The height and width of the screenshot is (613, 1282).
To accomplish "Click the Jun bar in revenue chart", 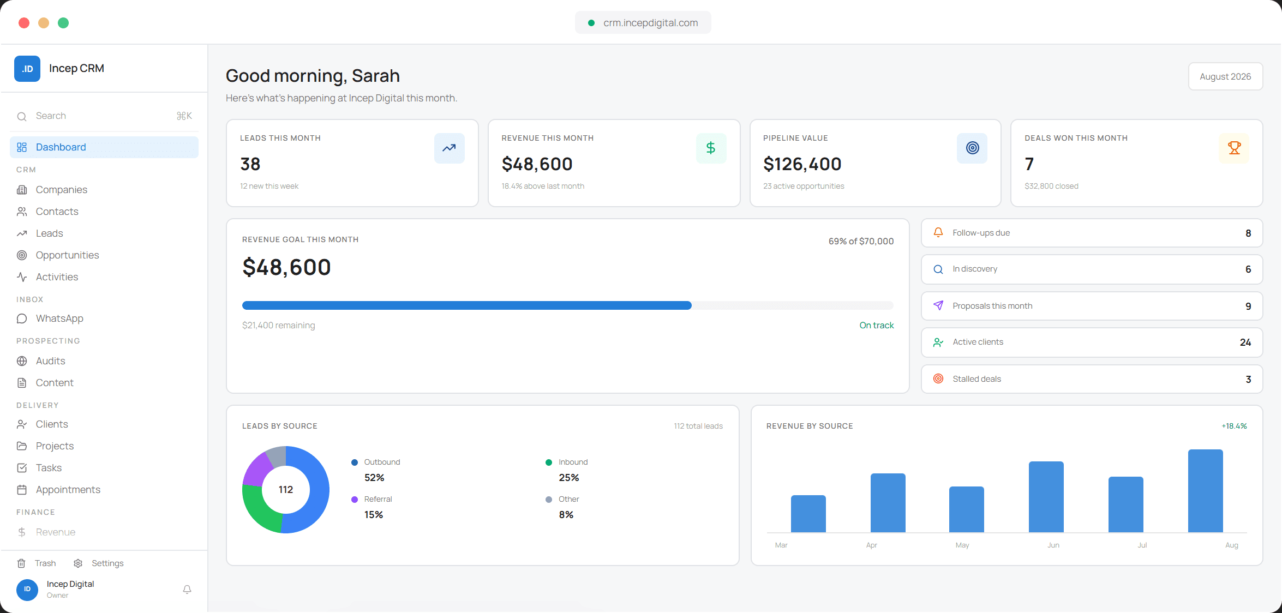I will 1046,497.
